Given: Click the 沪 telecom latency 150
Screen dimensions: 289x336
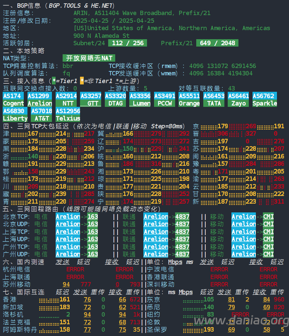Looking at the screenshot, I should coord(128,148).
